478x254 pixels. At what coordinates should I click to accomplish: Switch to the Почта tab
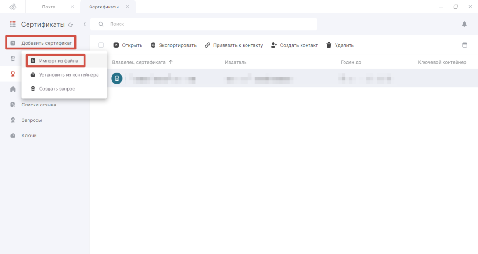click(x=49, y=7)
